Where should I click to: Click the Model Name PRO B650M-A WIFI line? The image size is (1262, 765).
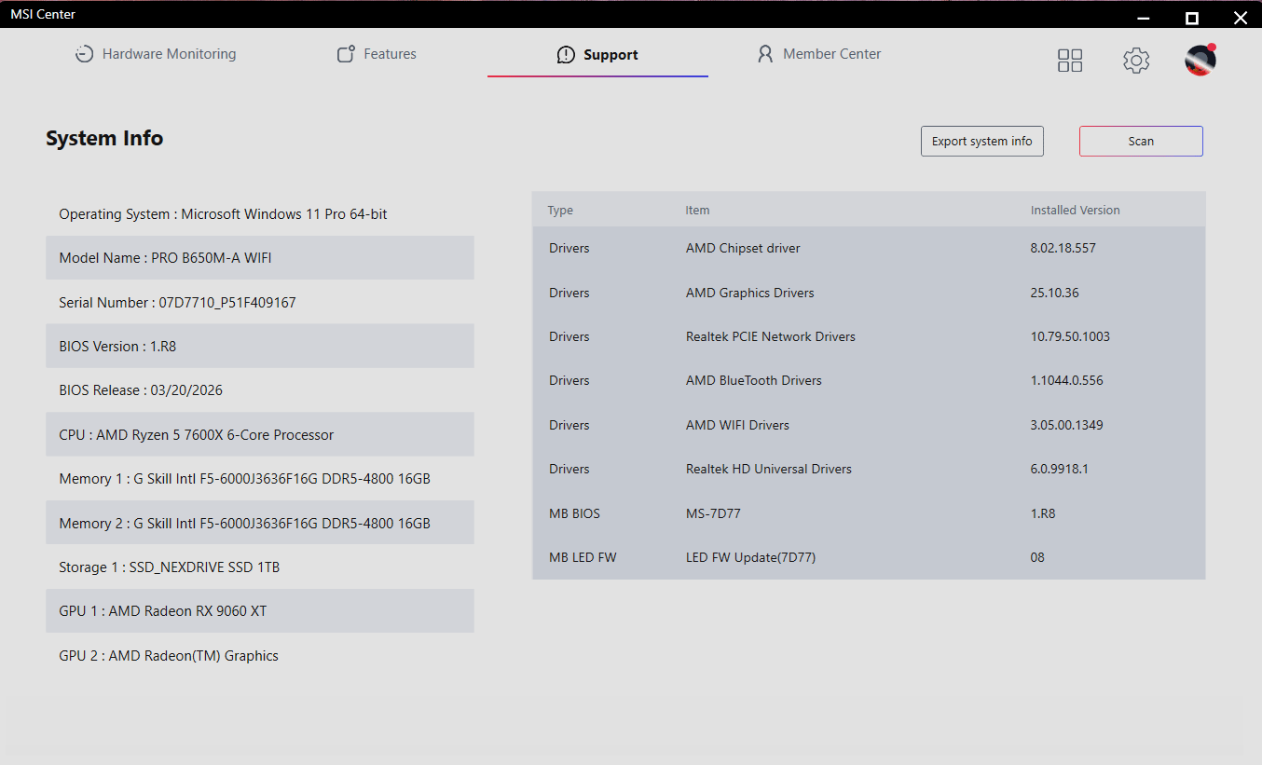point(260,258)
